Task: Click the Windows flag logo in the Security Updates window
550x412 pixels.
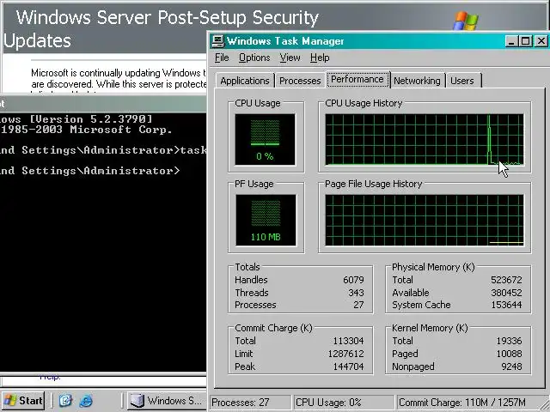Action: 466,21
